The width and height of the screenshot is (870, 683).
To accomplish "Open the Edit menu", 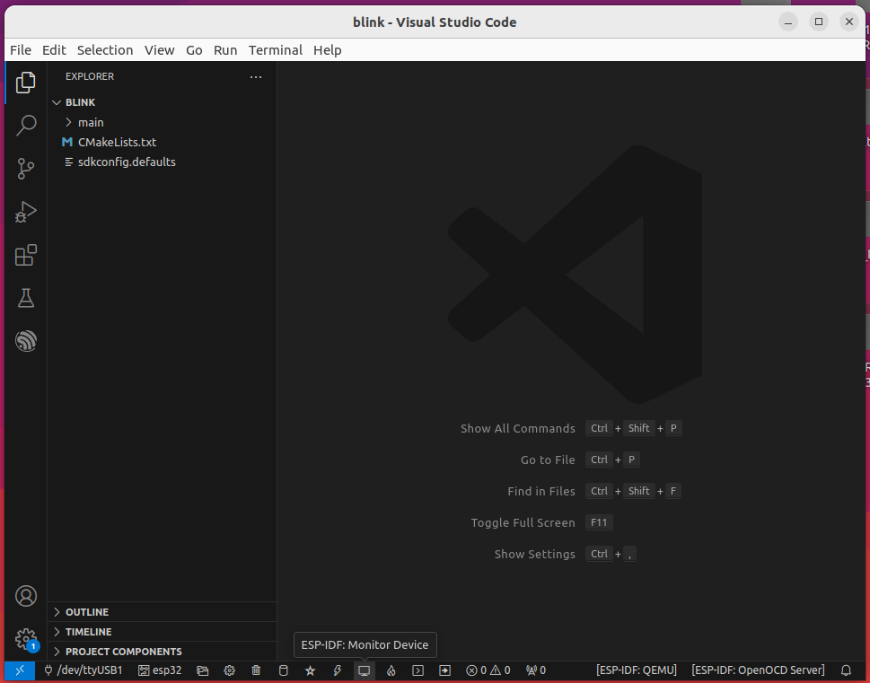I will (54, 50).
